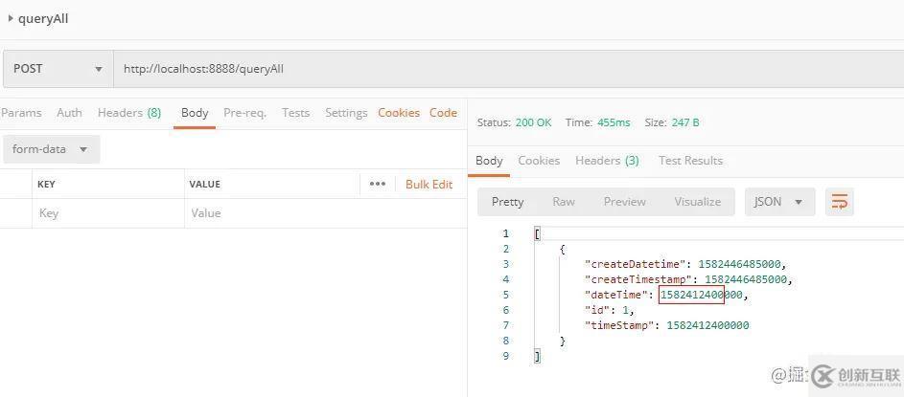Open the Tests tab
The width and height of the screenshot is (904, 397).
(295, 113)
